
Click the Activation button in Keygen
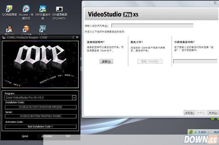coord(47,136)
